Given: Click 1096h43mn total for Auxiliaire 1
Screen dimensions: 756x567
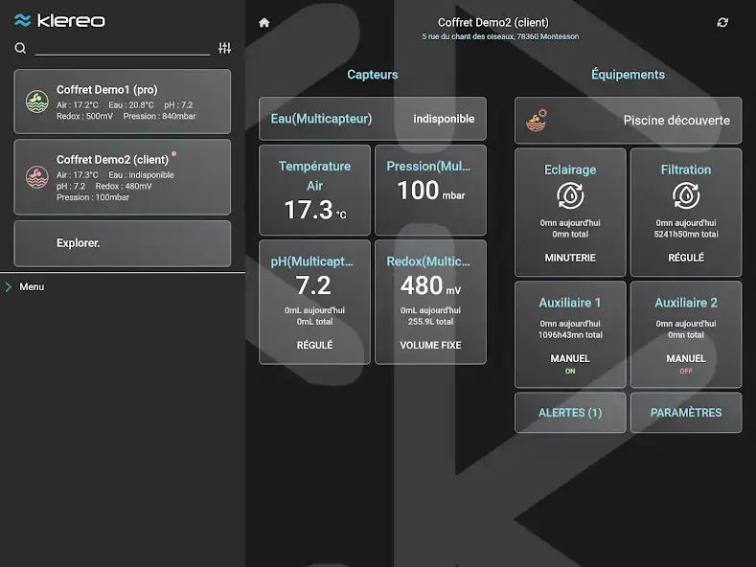Looking at the screenshot, I should tap(570, 335).
